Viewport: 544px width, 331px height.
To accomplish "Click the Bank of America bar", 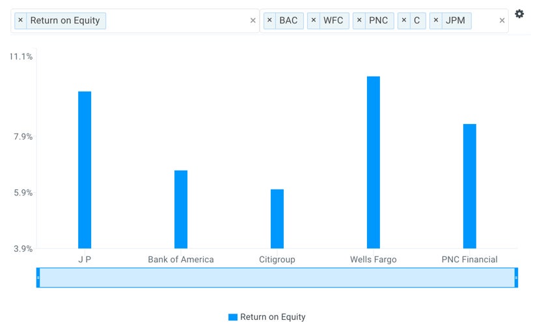I will [181, 209].
